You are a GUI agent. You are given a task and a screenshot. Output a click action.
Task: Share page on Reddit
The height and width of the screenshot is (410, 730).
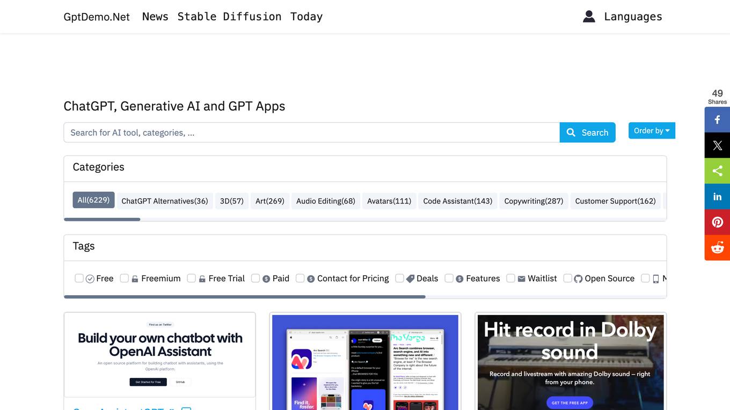point(717,248)
